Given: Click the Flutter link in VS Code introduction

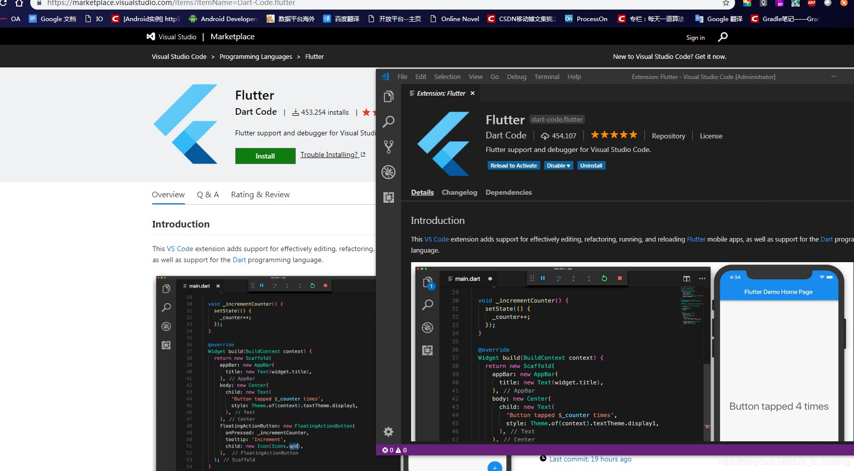Looking at the screenshot, I should (x=696, y=240).
